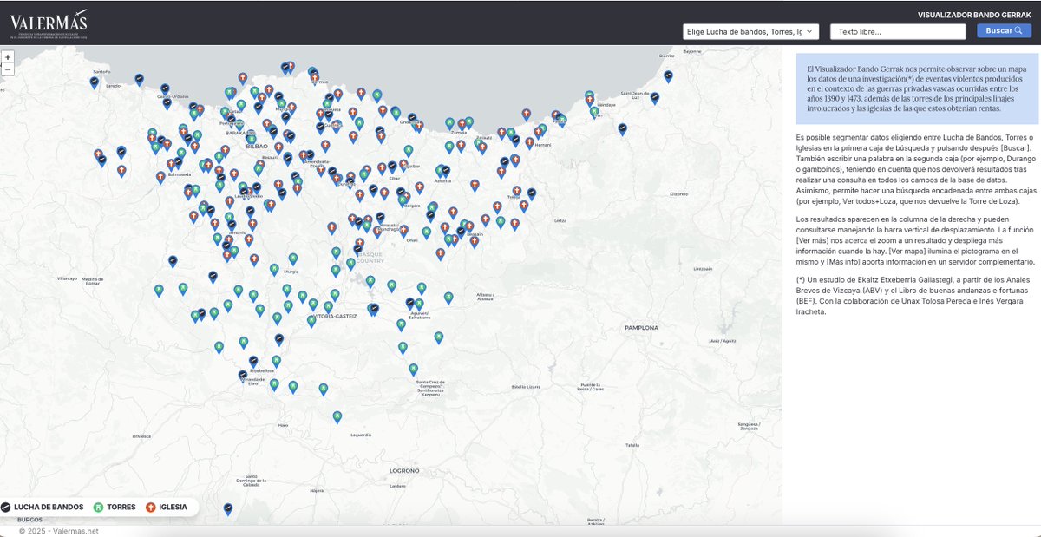
Task: Select the Torres marker west of Altsasu
Action: coord(448,298)
